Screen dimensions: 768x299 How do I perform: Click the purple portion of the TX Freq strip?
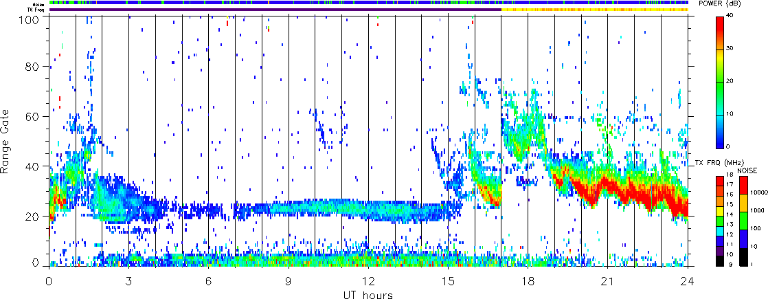(275, 10)
